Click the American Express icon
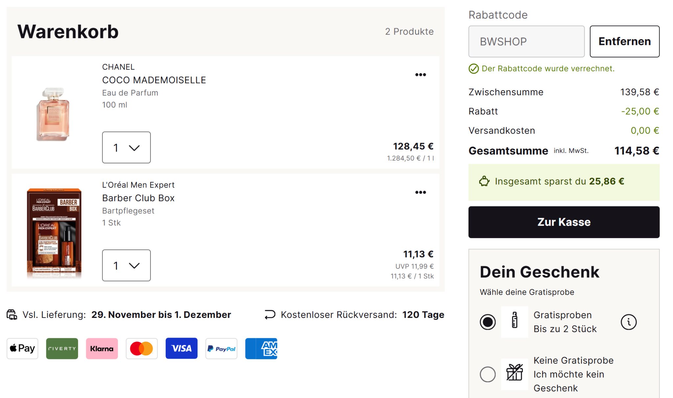Screen dimensions: 673x398 pyautogui.click(x=261, y=348)
